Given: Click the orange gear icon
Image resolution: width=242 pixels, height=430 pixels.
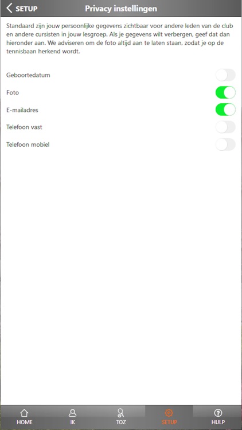Looking at the screenshot, I should coord(169,413).
